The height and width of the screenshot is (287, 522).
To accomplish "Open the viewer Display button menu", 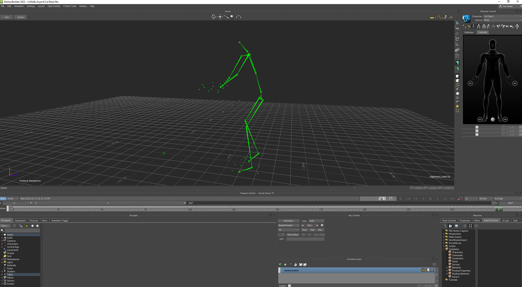I will click(21, 17).
